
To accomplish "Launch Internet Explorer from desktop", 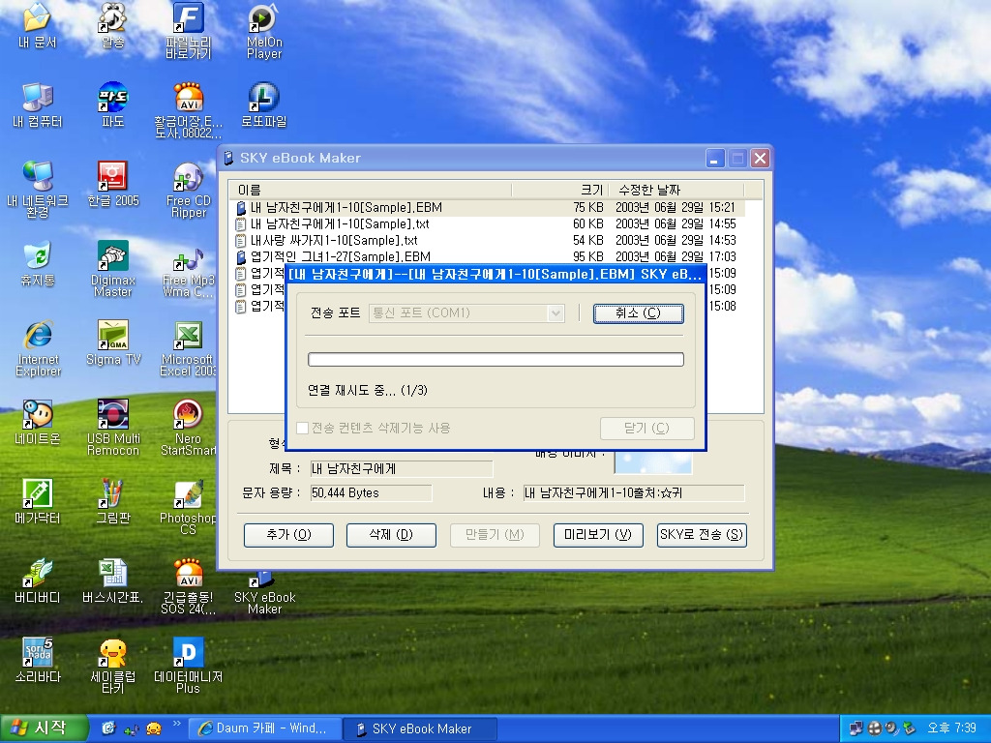I will click(38, 348).
